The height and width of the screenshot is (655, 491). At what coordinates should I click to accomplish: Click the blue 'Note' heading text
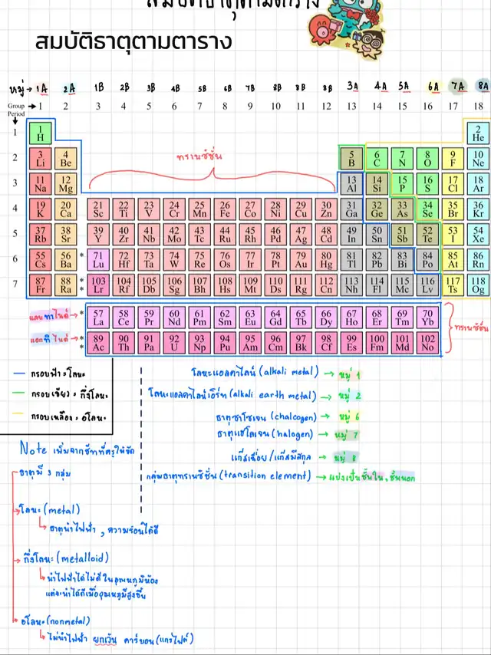click(x=34, y=447)
